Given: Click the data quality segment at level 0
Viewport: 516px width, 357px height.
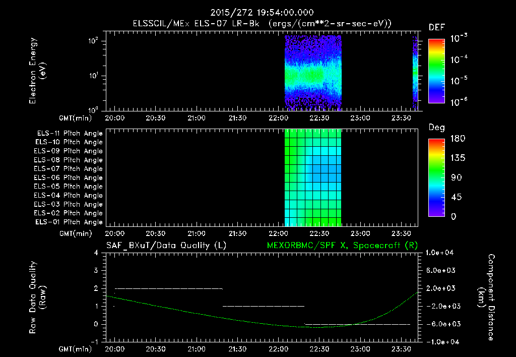Looking at the screenshot, I should click(x=357, y=324).
